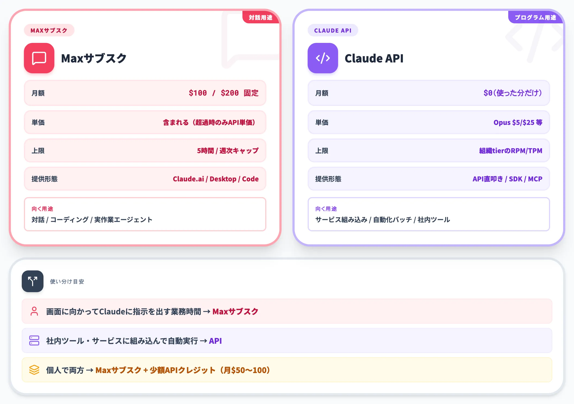Click the MAXサブスク pill label
The width and height of the screenshot is (574, 404).
(x=49, y=30)
